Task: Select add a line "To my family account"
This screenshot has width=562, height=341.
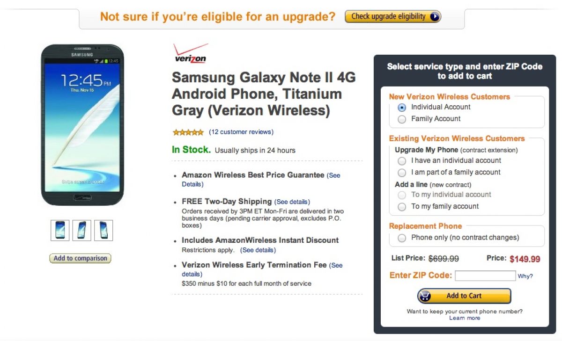Action: pyautogui.click(x=402, y=207)
